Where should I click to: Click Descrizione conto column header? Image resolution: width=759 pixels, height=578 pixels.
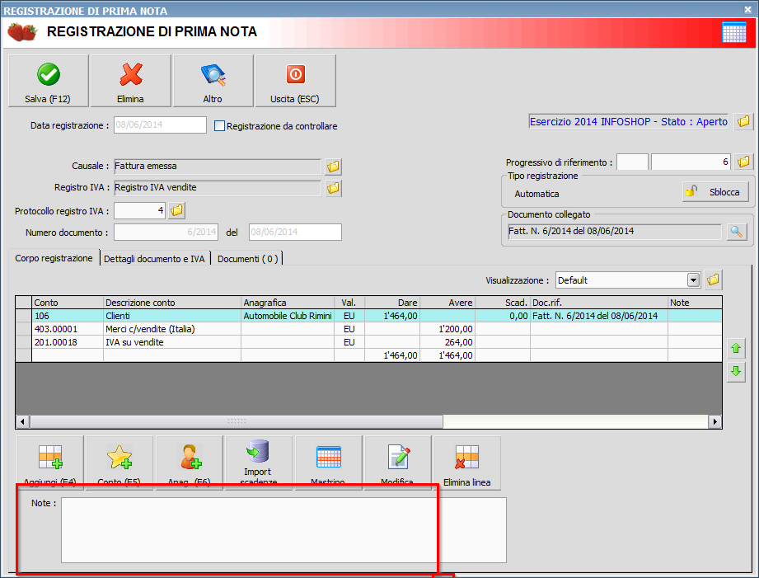tap(172, 303)
